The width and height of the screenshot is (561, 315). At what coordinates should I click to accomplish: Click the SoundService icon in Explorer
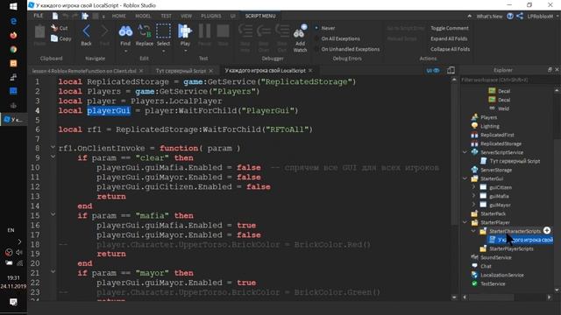(x=474, y=257)
